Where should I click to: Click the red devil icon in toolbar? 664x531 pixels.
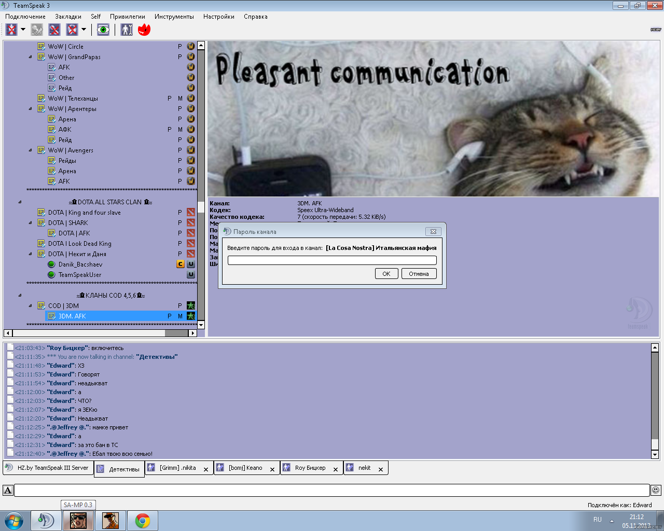(144, 30)
